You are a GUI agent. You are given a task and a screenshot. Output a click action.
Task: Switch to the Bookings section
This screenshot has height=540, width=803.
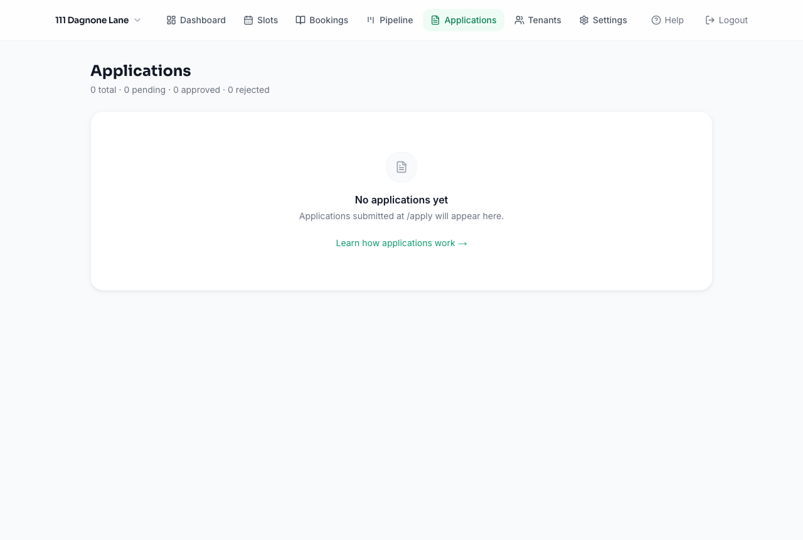(322, 20)
